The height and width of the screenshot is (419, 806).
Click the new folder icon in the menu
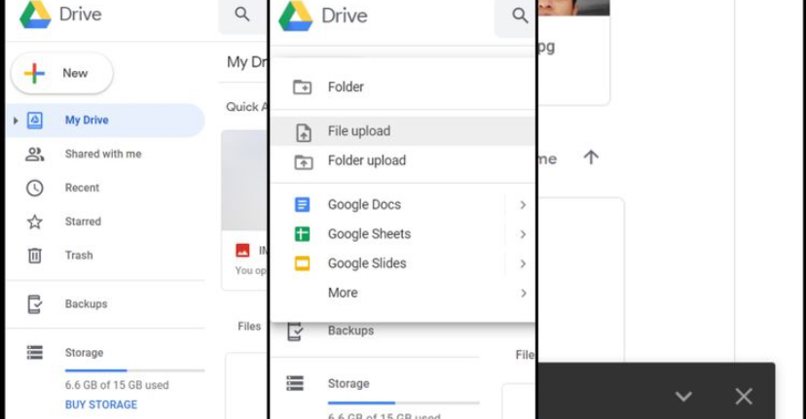[302, 87]
